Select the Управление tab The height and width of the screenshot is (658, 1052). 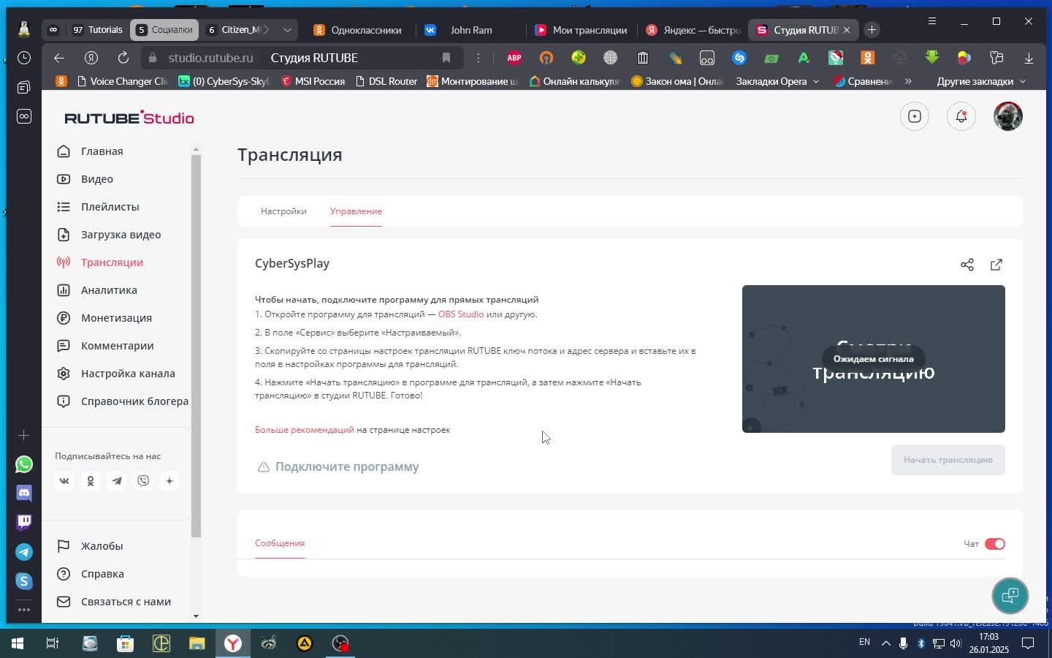(x=356, y=211)
